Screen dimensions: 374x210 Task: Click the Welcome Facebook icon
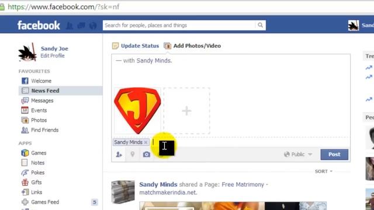[x=25, y=81]
